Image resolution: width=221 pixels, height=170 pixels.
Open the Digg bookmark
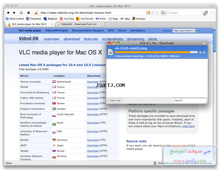113,19
